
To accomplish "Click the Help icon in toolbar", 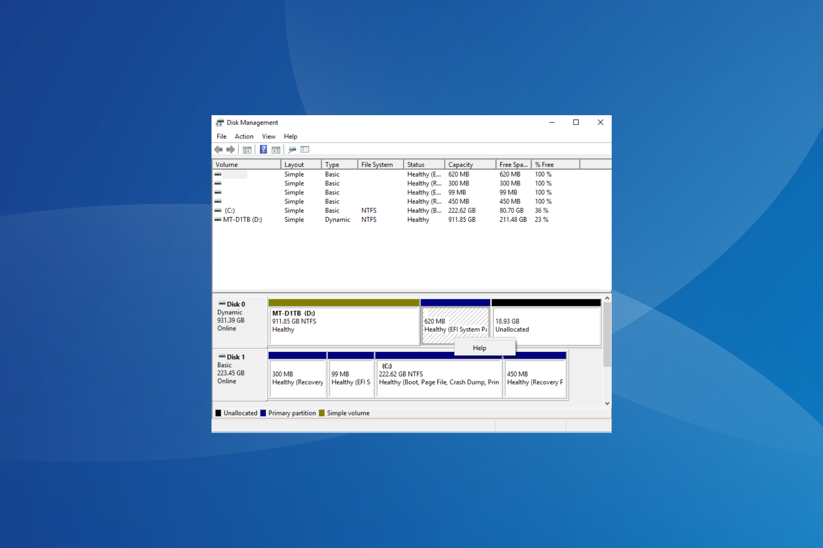I will (261, 150).
